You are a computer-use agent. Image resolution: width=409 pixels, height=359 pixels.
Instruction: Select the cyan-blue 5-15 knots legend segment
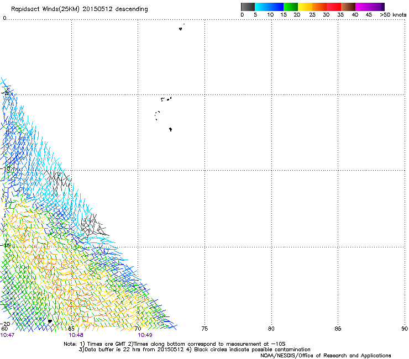point(269,7)
